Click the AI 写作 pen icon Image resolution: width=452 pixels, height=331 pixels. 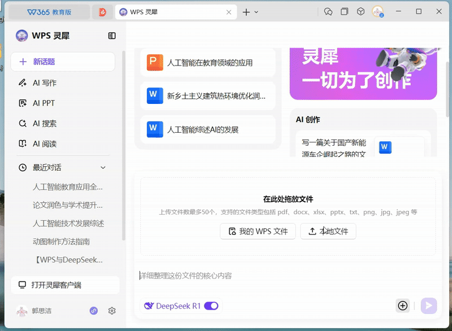23,82
